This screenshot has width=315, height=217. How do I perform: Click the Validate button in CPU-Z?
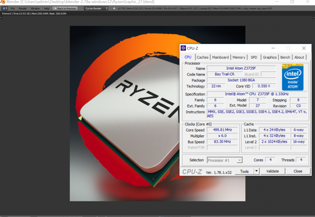tap(272, 171)
